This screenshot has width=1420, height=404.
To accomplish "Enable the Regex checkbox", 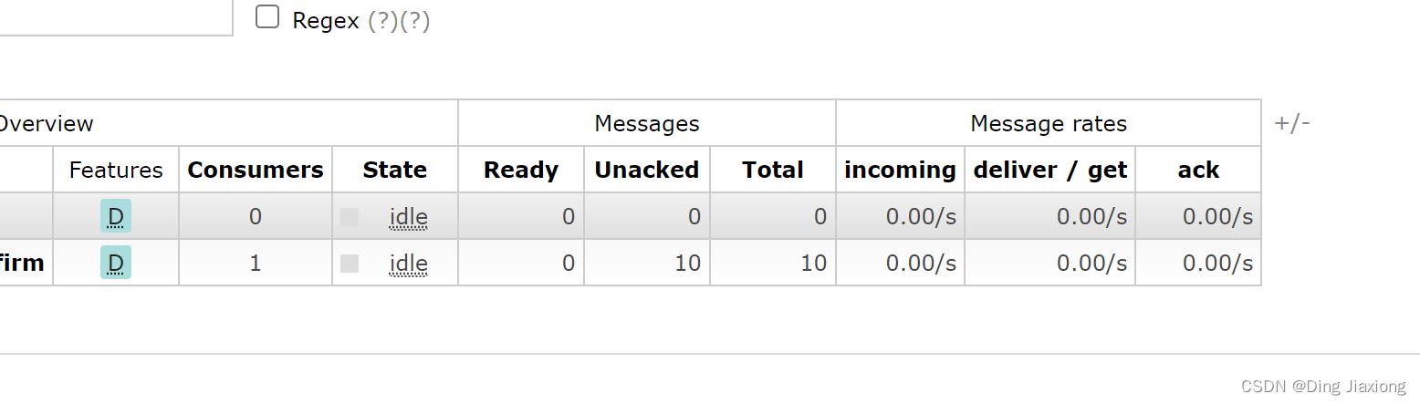I will coord(267,17).
